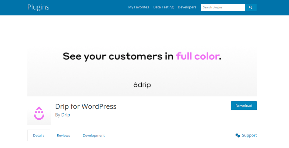Switch to the Reviews tab
The height and width of the screenshot is (148, 289).
[x=64, y=135]
